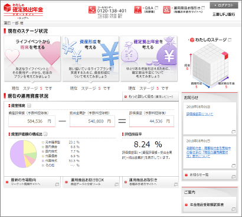Click 最新の市場動向 button
Viewport: 242px width, 217px height.
pos(32,182)
